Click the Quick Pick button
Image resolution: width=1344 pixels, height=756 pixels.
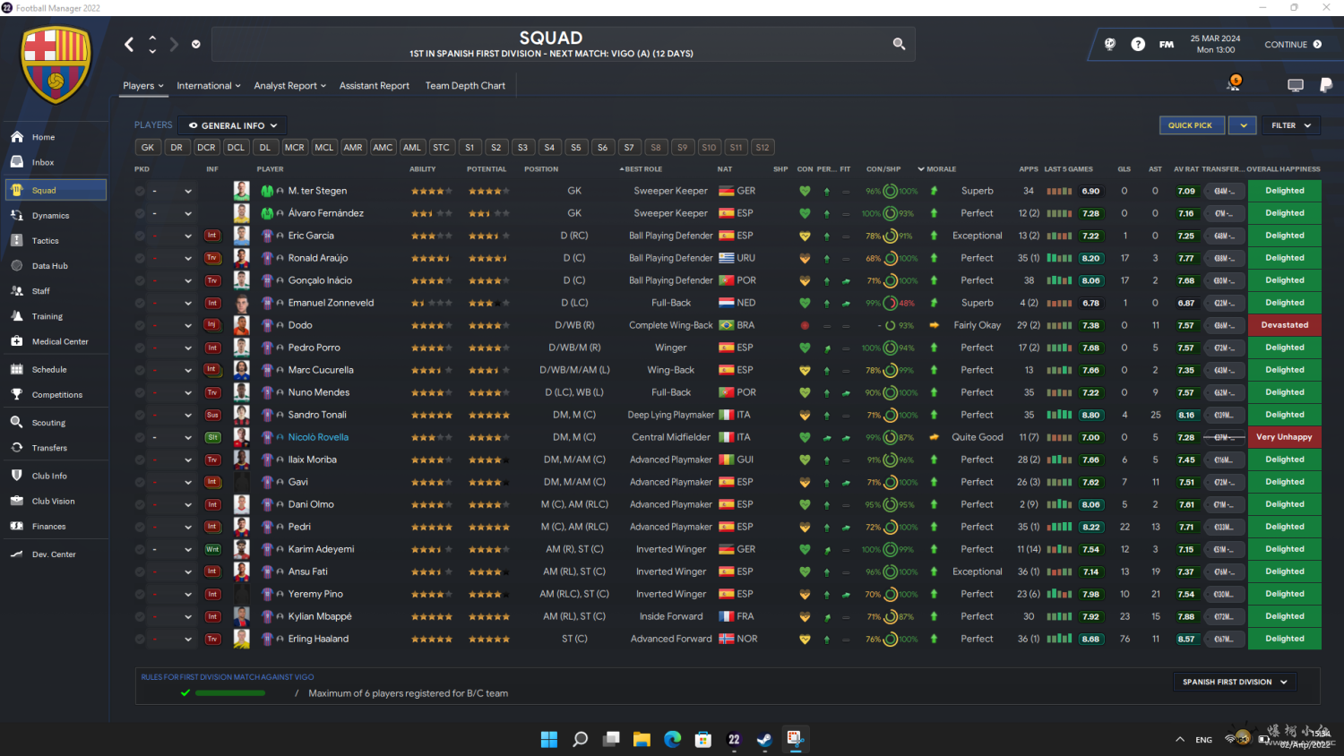pyautogui.click(x=1190, y=125)
